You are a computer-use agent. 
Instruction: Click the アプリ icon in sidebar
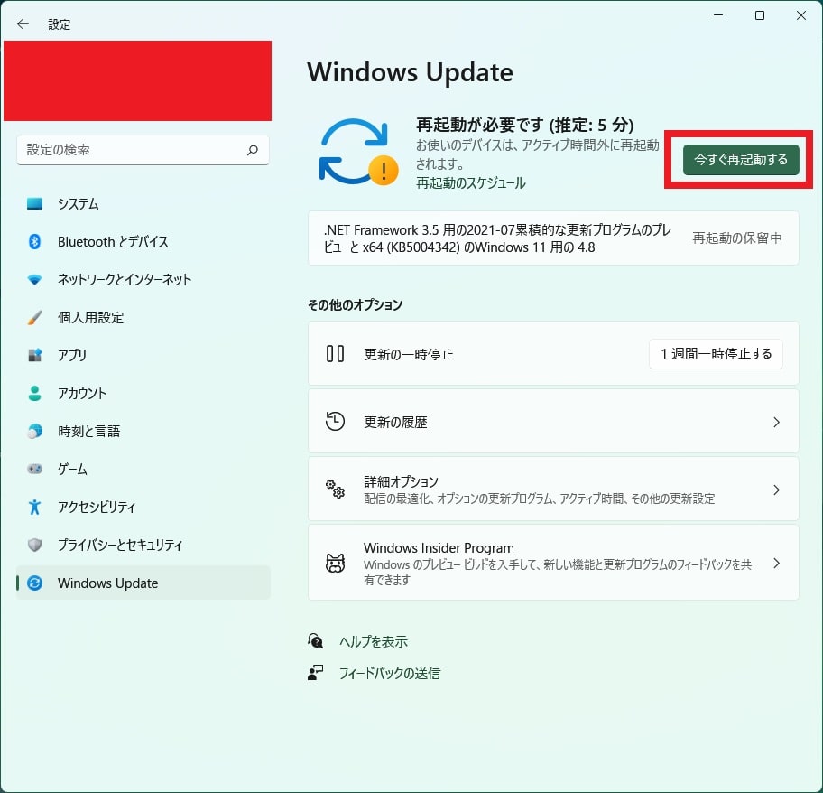tap(34, 355)
